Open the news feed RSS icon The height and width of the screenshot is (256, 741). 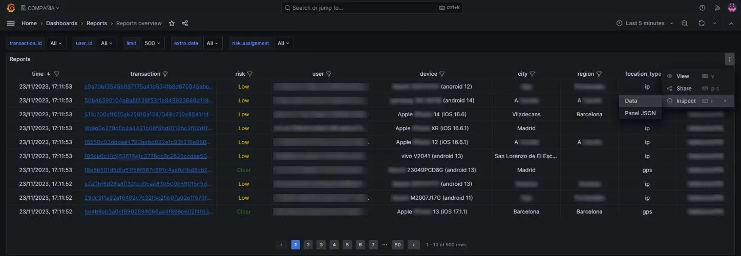717,8
